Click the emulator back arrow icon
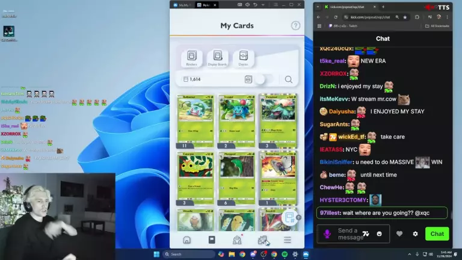 tap(255, 5)
